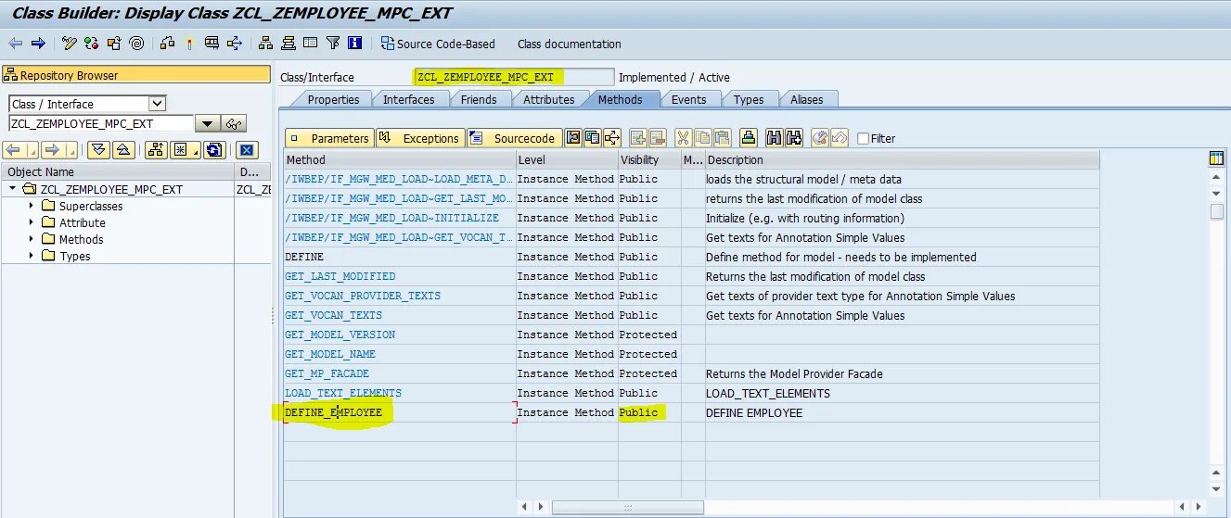Click the forward arrow in the top toolbar

pos(38,44)
